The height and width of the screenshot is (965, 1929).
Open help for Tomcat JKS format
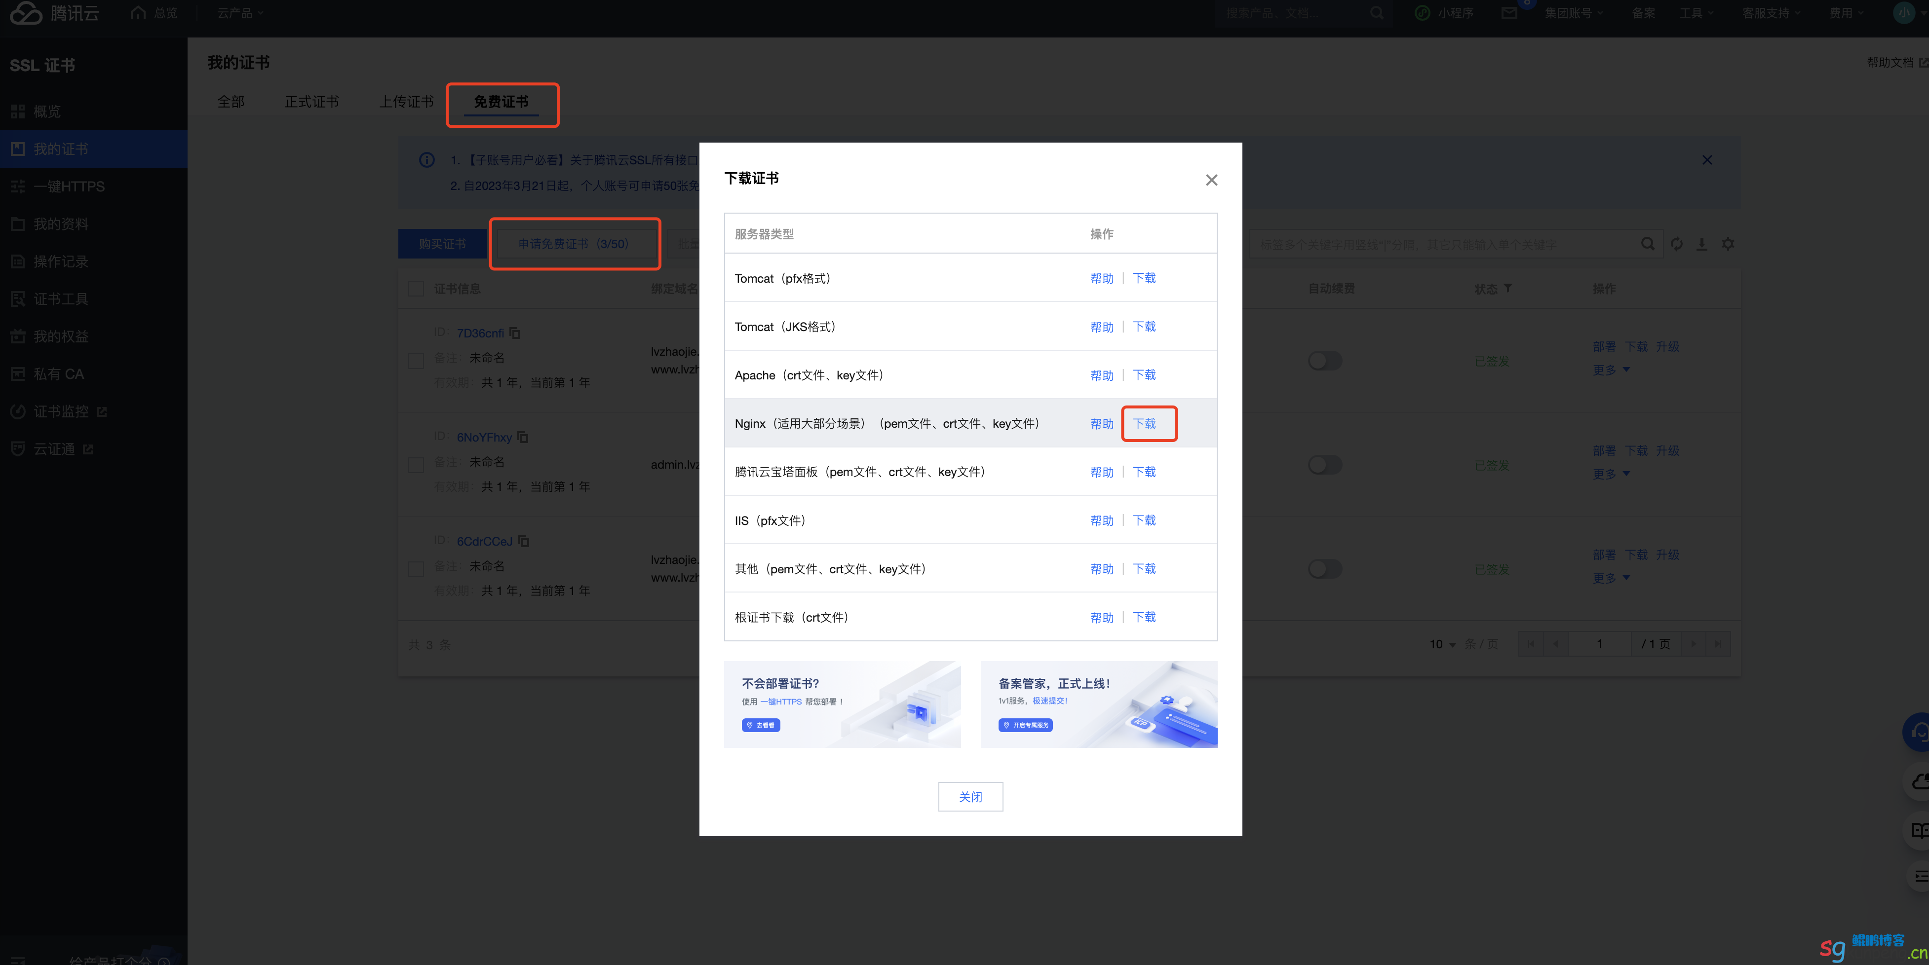pyautogui.click(x=1102, y=327)
